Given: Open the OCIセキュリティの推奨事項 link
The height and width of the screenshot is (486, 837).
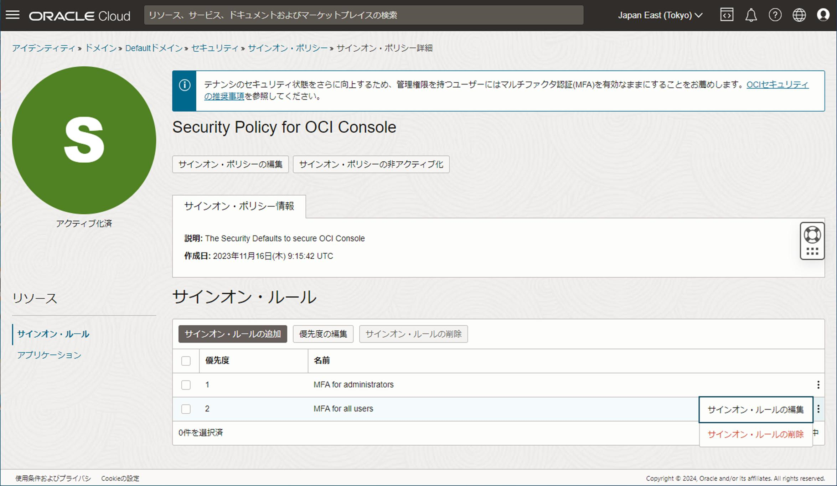Looking at the screenshot, I should [777, 84].
